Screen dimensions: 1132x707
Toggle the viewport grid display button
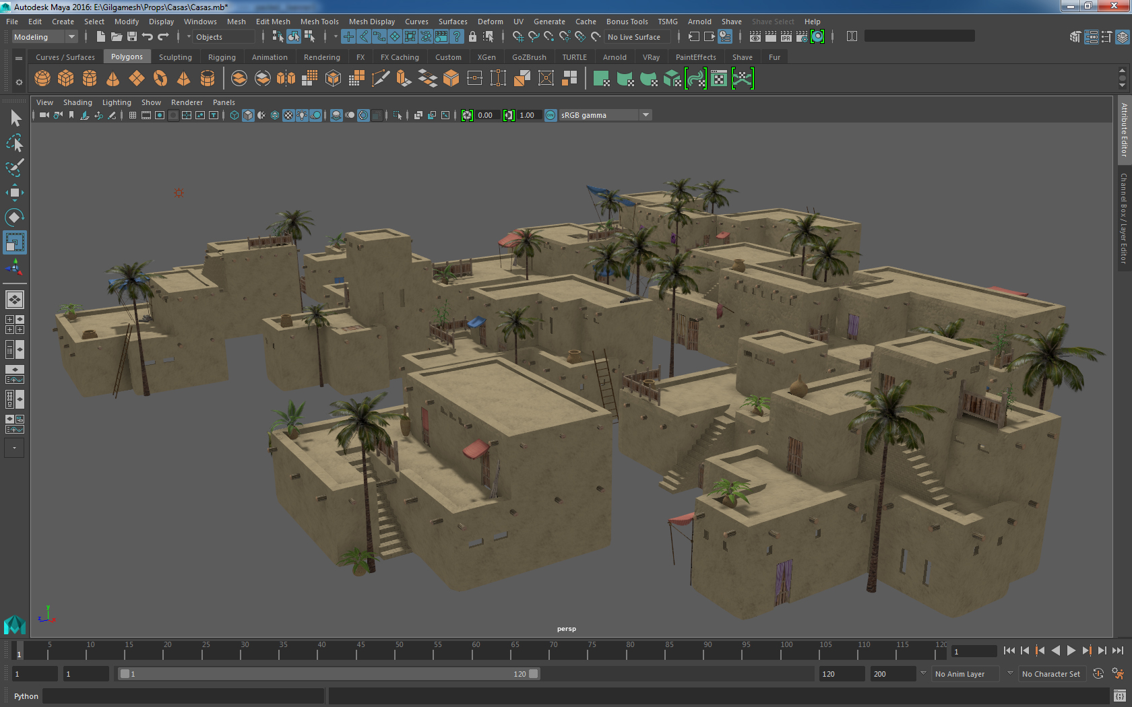click(x=133, y=115)
